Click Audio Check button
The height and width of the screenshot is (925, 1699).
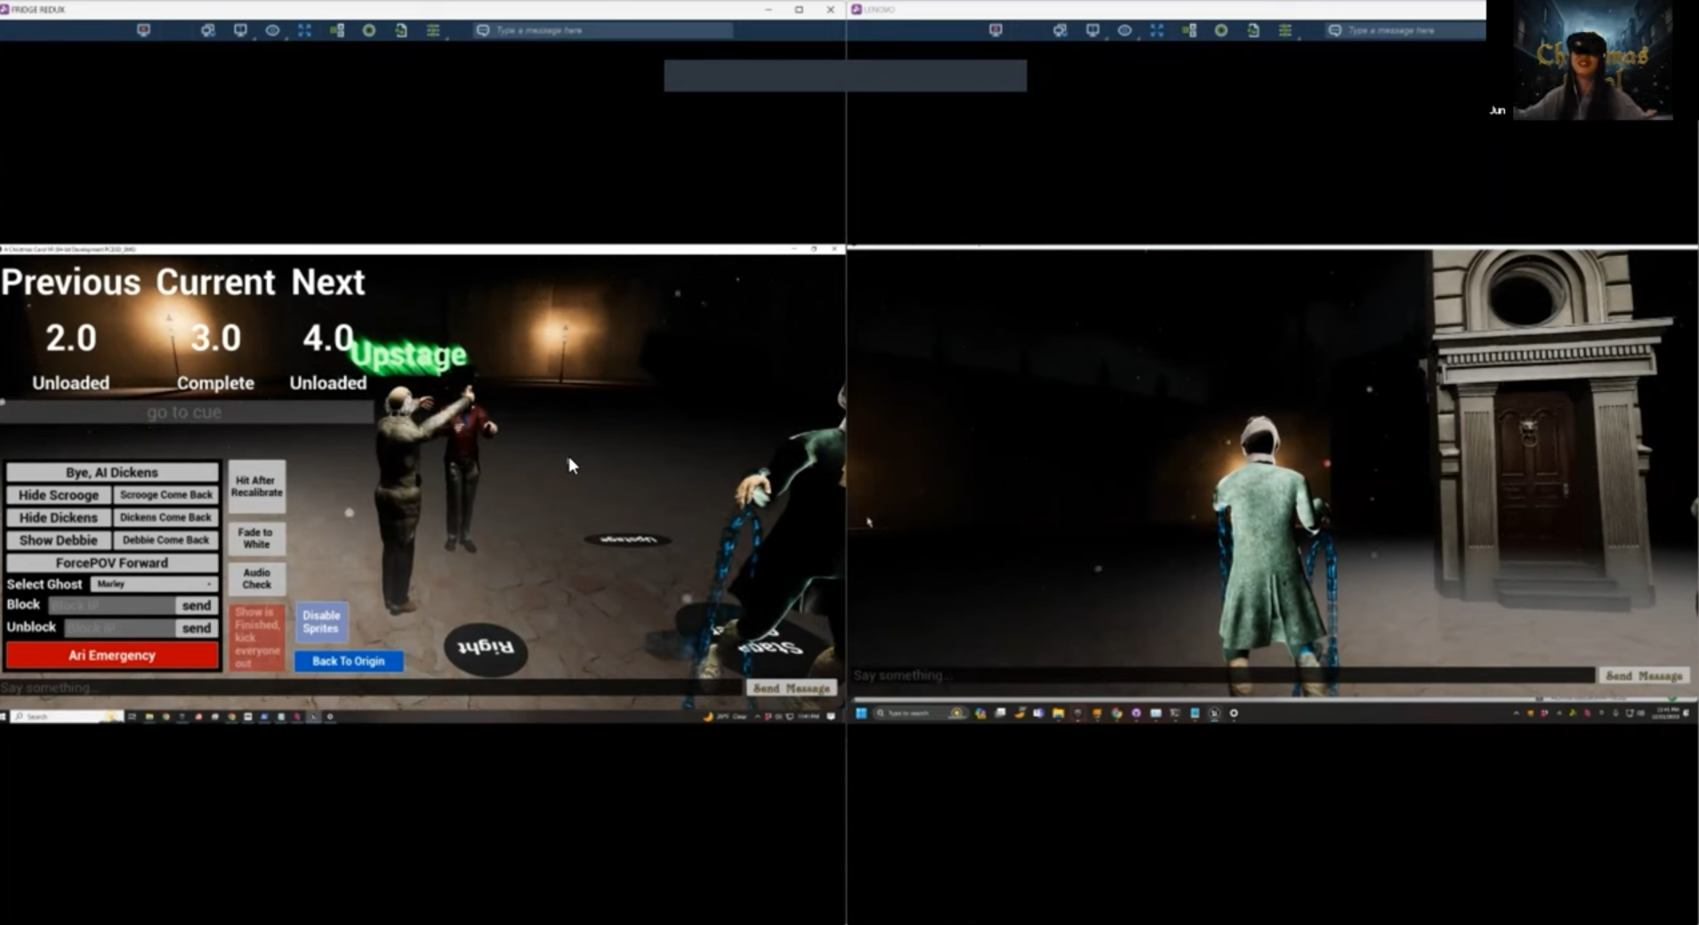pyautogui.click(x=256, y=579)
